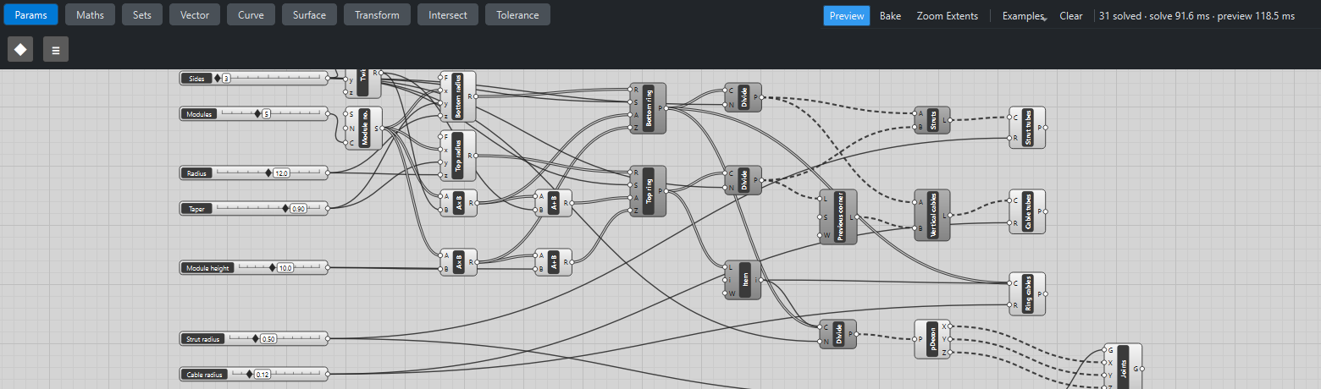Select the Vertical cables node

933,215
